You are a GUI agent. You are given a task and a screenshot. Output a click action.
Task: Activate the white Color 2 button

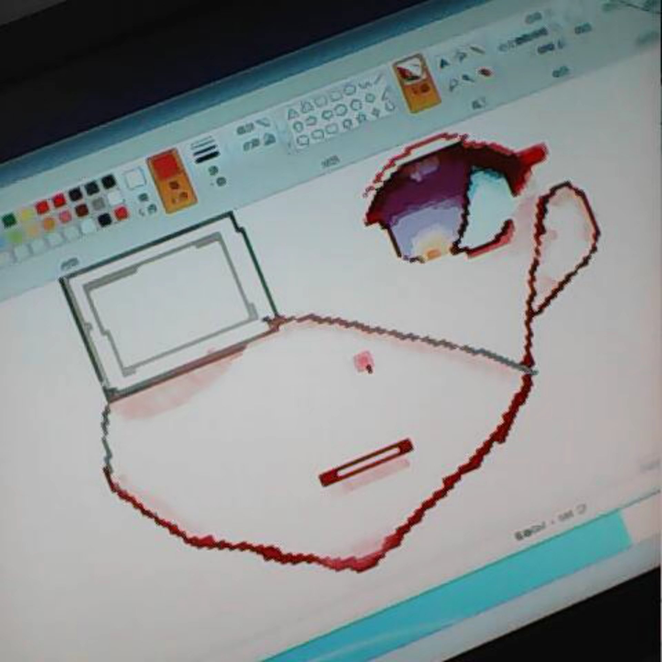click(134, 178)
